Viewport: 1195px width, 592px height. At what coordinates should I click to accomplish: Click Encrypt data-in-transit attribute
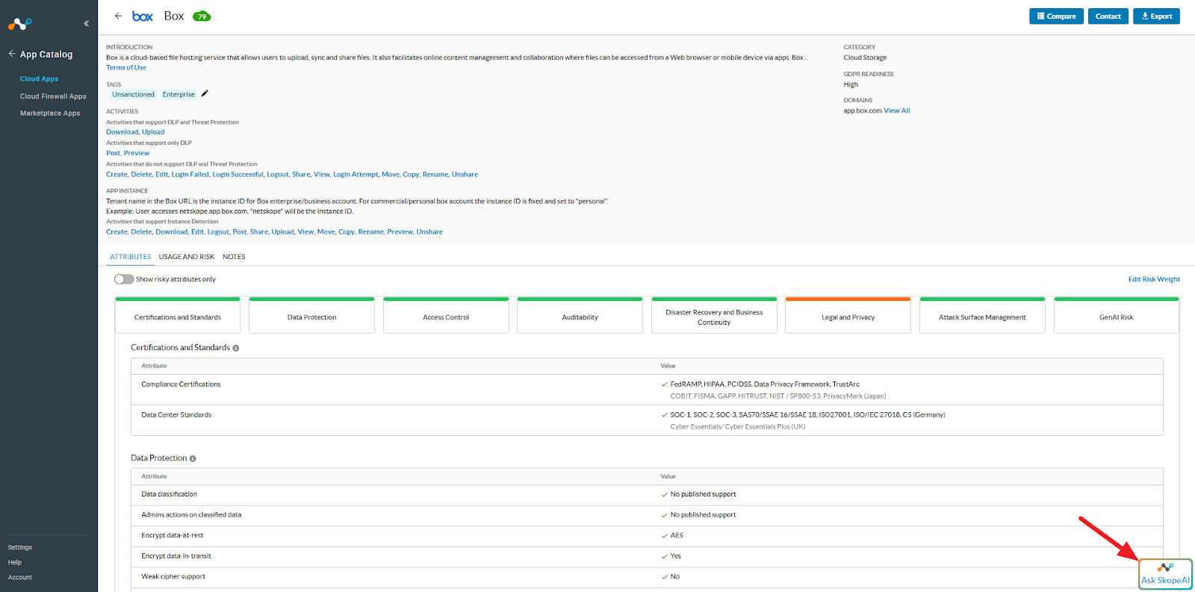click(176, 556)
